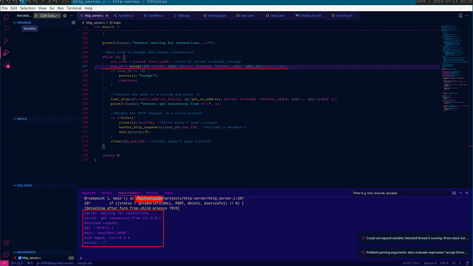Dismiss the 'Could not expand variable' notification icon

(x=363, y=238)
